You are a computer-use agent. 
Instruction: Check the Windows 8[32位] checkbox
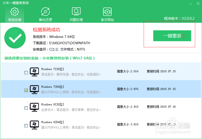pos(26,108)
